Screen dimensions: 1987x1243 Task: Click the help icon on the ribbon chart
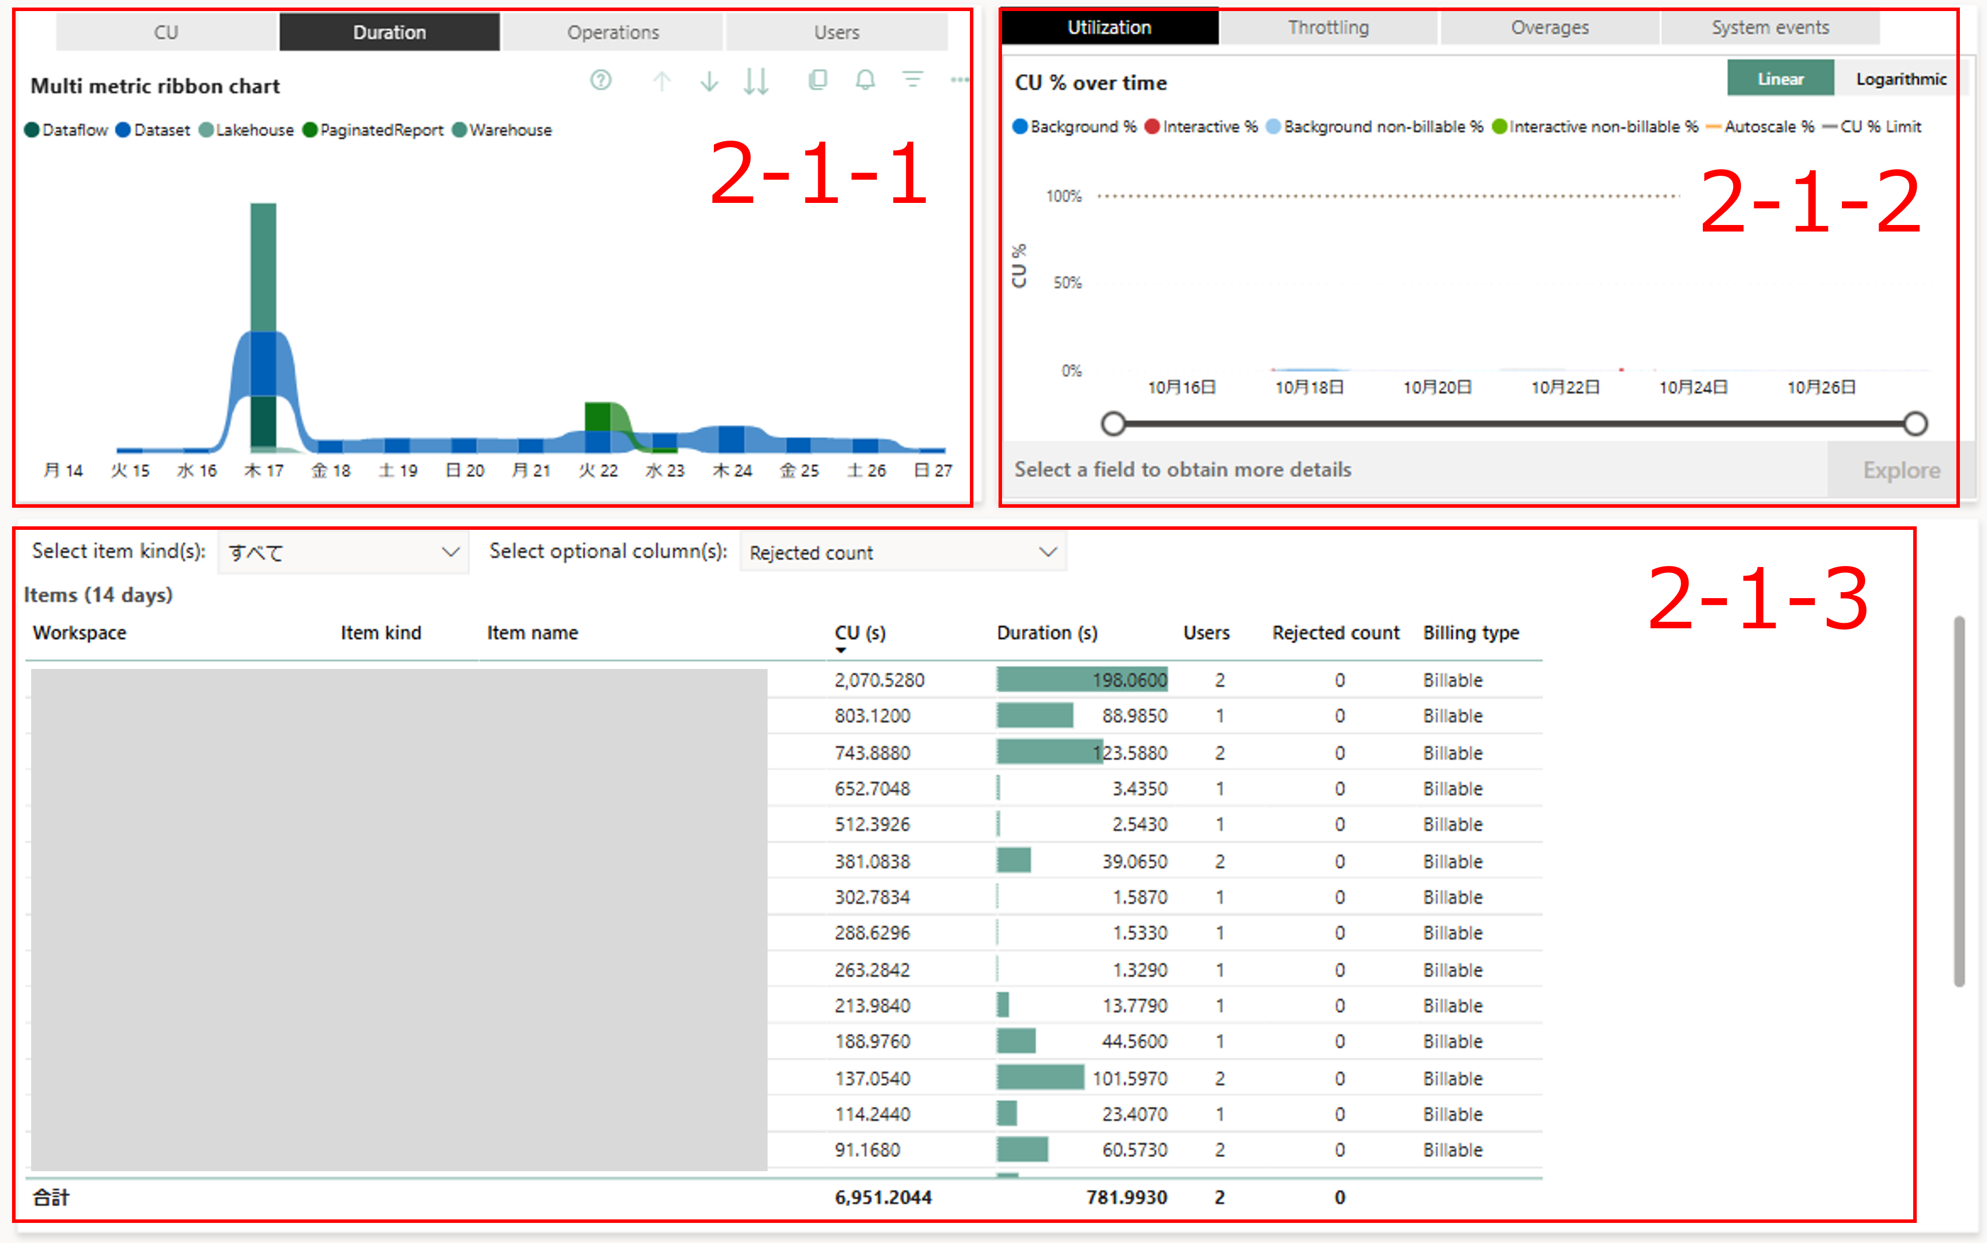[600, 80]
